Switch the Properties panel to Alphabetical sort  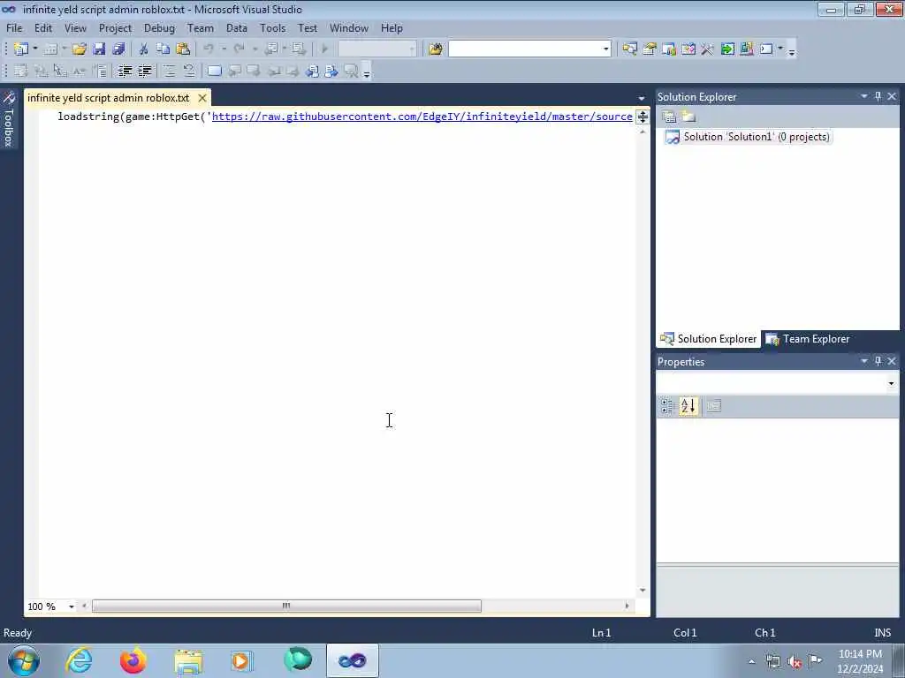tap(688, 406)
